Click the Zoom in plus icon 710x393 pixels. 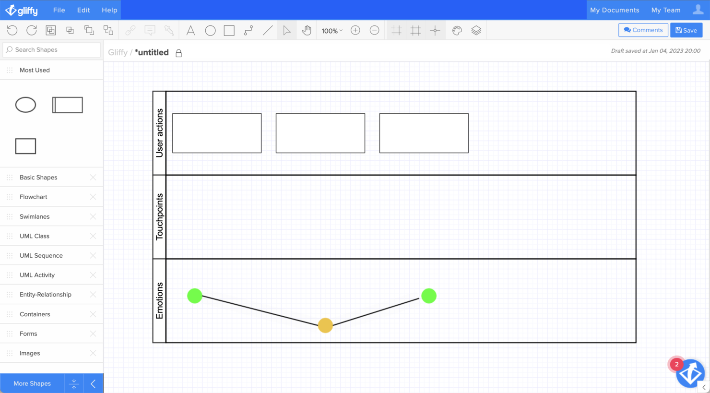(x=355, y=30)
